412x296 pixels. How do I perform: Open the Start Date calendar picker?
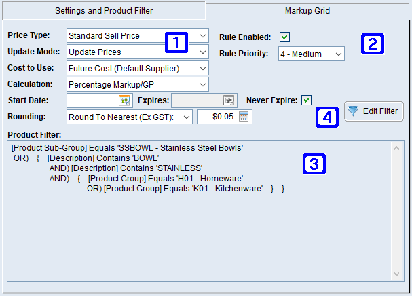[124, 100]
